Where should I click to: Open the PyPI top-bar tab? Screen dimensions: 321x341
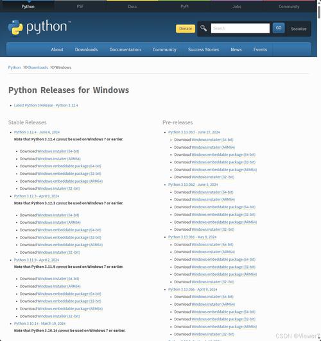[184, 6]
